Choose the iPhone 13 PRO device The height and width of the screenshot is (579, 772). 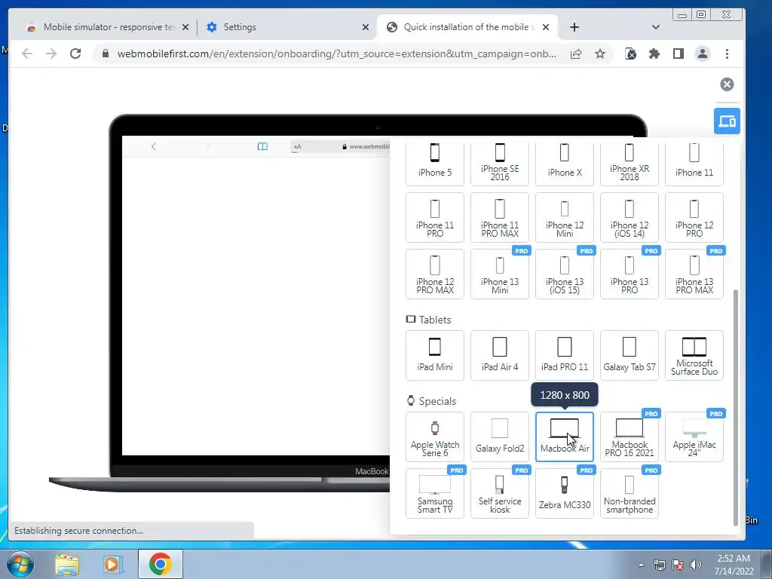[630, 274]
